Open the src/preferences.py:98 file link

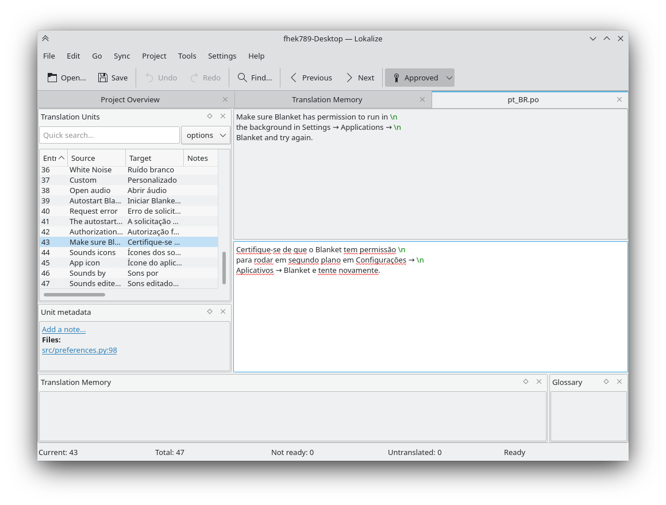pyautogui.click(x=79, y=350)
